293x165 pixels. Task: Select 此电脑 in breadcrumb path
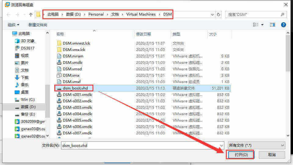(x=53, y=14)
